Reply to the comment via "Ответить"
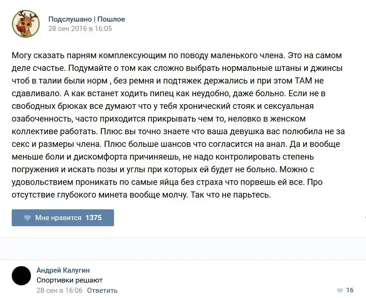Viewport: 366px width, 298px height. pyautogui.click(x=102, y=290)
